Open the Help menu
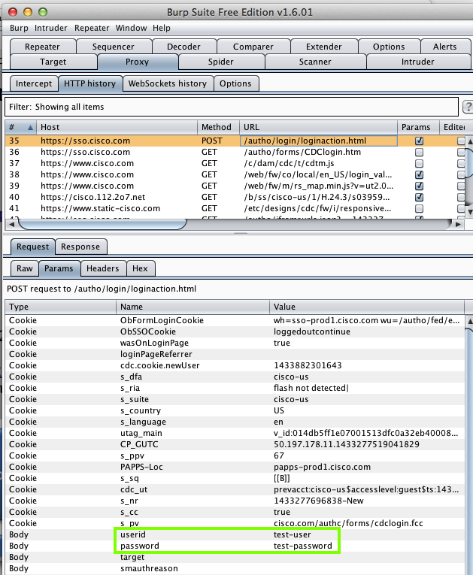Screen dimensions: 473x575 click(162, 28)
